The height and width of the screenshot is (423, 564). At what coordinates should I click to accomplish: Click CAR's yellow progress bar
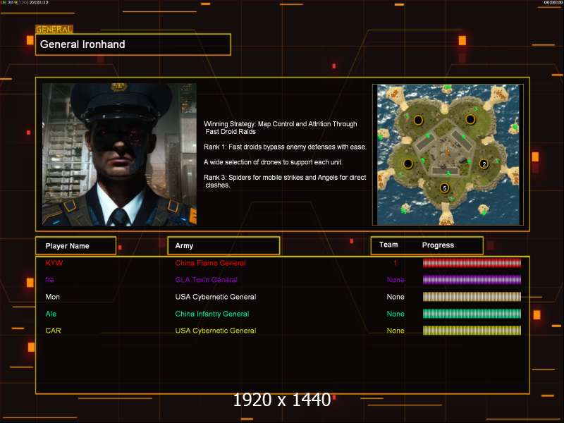[x=472, y=331]
